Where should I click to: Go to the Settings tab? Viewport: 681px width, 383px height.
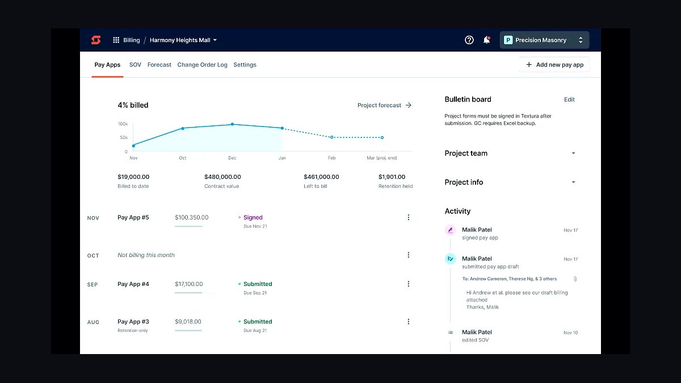point(245,65)
